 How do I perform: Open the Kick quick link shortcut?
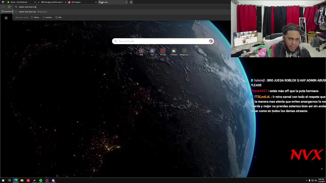click(x=152, y=52)
